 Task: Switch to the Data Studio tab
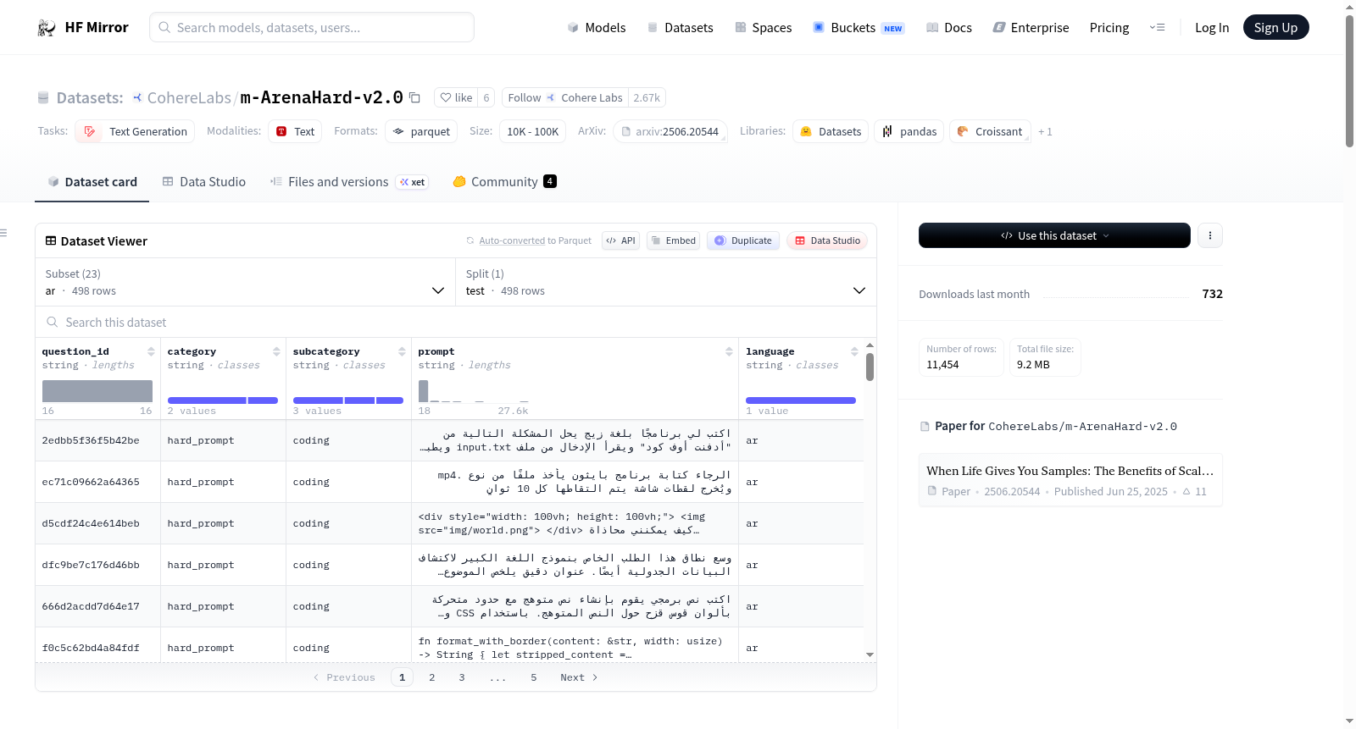click(204, 181)
